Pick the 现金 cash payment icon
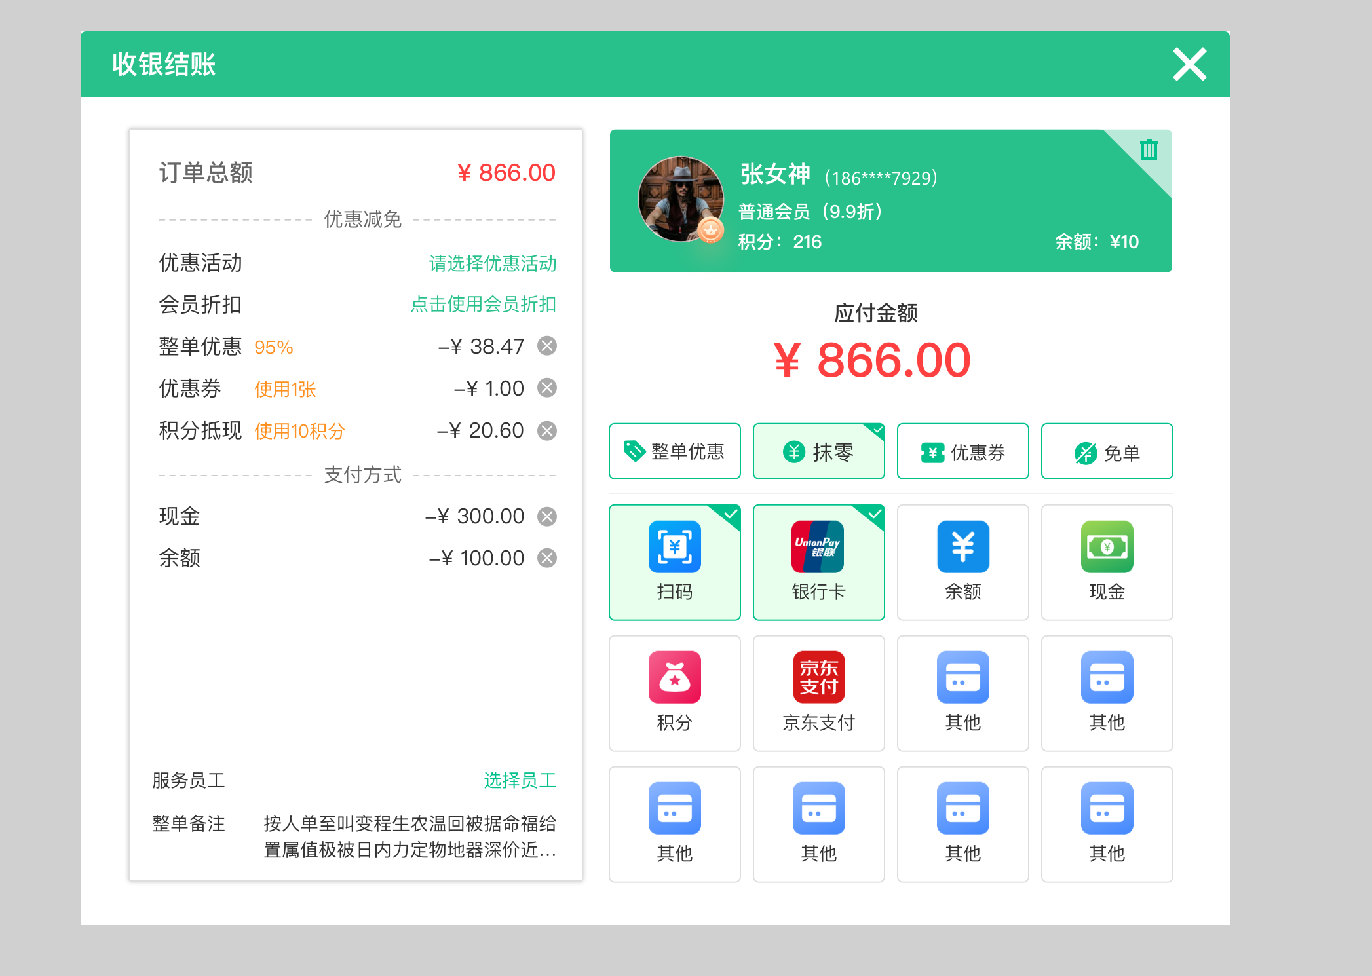1372x976 pixels. (x=1107, y=562)
